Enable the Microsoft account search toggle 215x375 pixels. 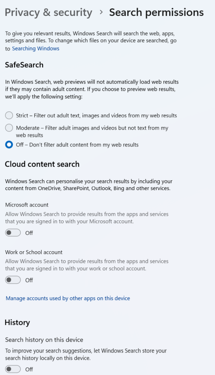13,233
